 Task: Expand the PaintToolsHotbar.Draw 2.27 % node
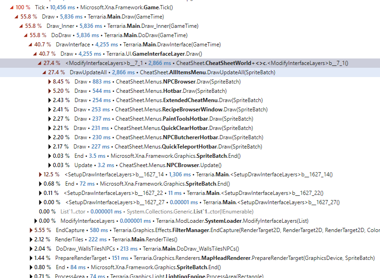pyautogui.click(x=50, y=119)
